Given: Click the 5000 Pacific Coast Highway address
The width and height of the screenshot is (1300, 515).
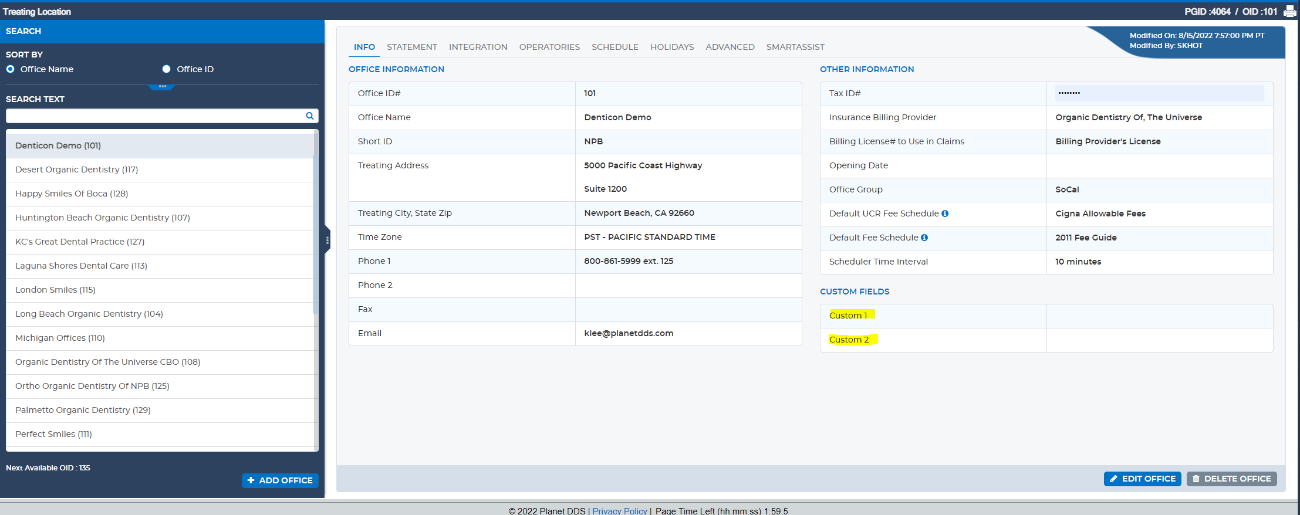Looking at the screenshot, I should click(x=643, y=165).
